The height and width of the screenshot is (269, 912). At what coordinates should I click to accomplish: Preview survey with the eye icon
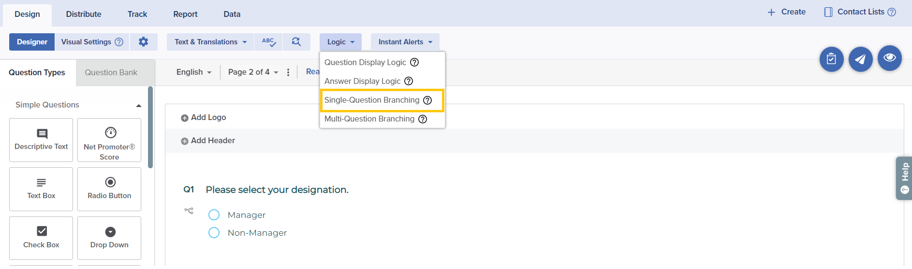coord(889,58)
